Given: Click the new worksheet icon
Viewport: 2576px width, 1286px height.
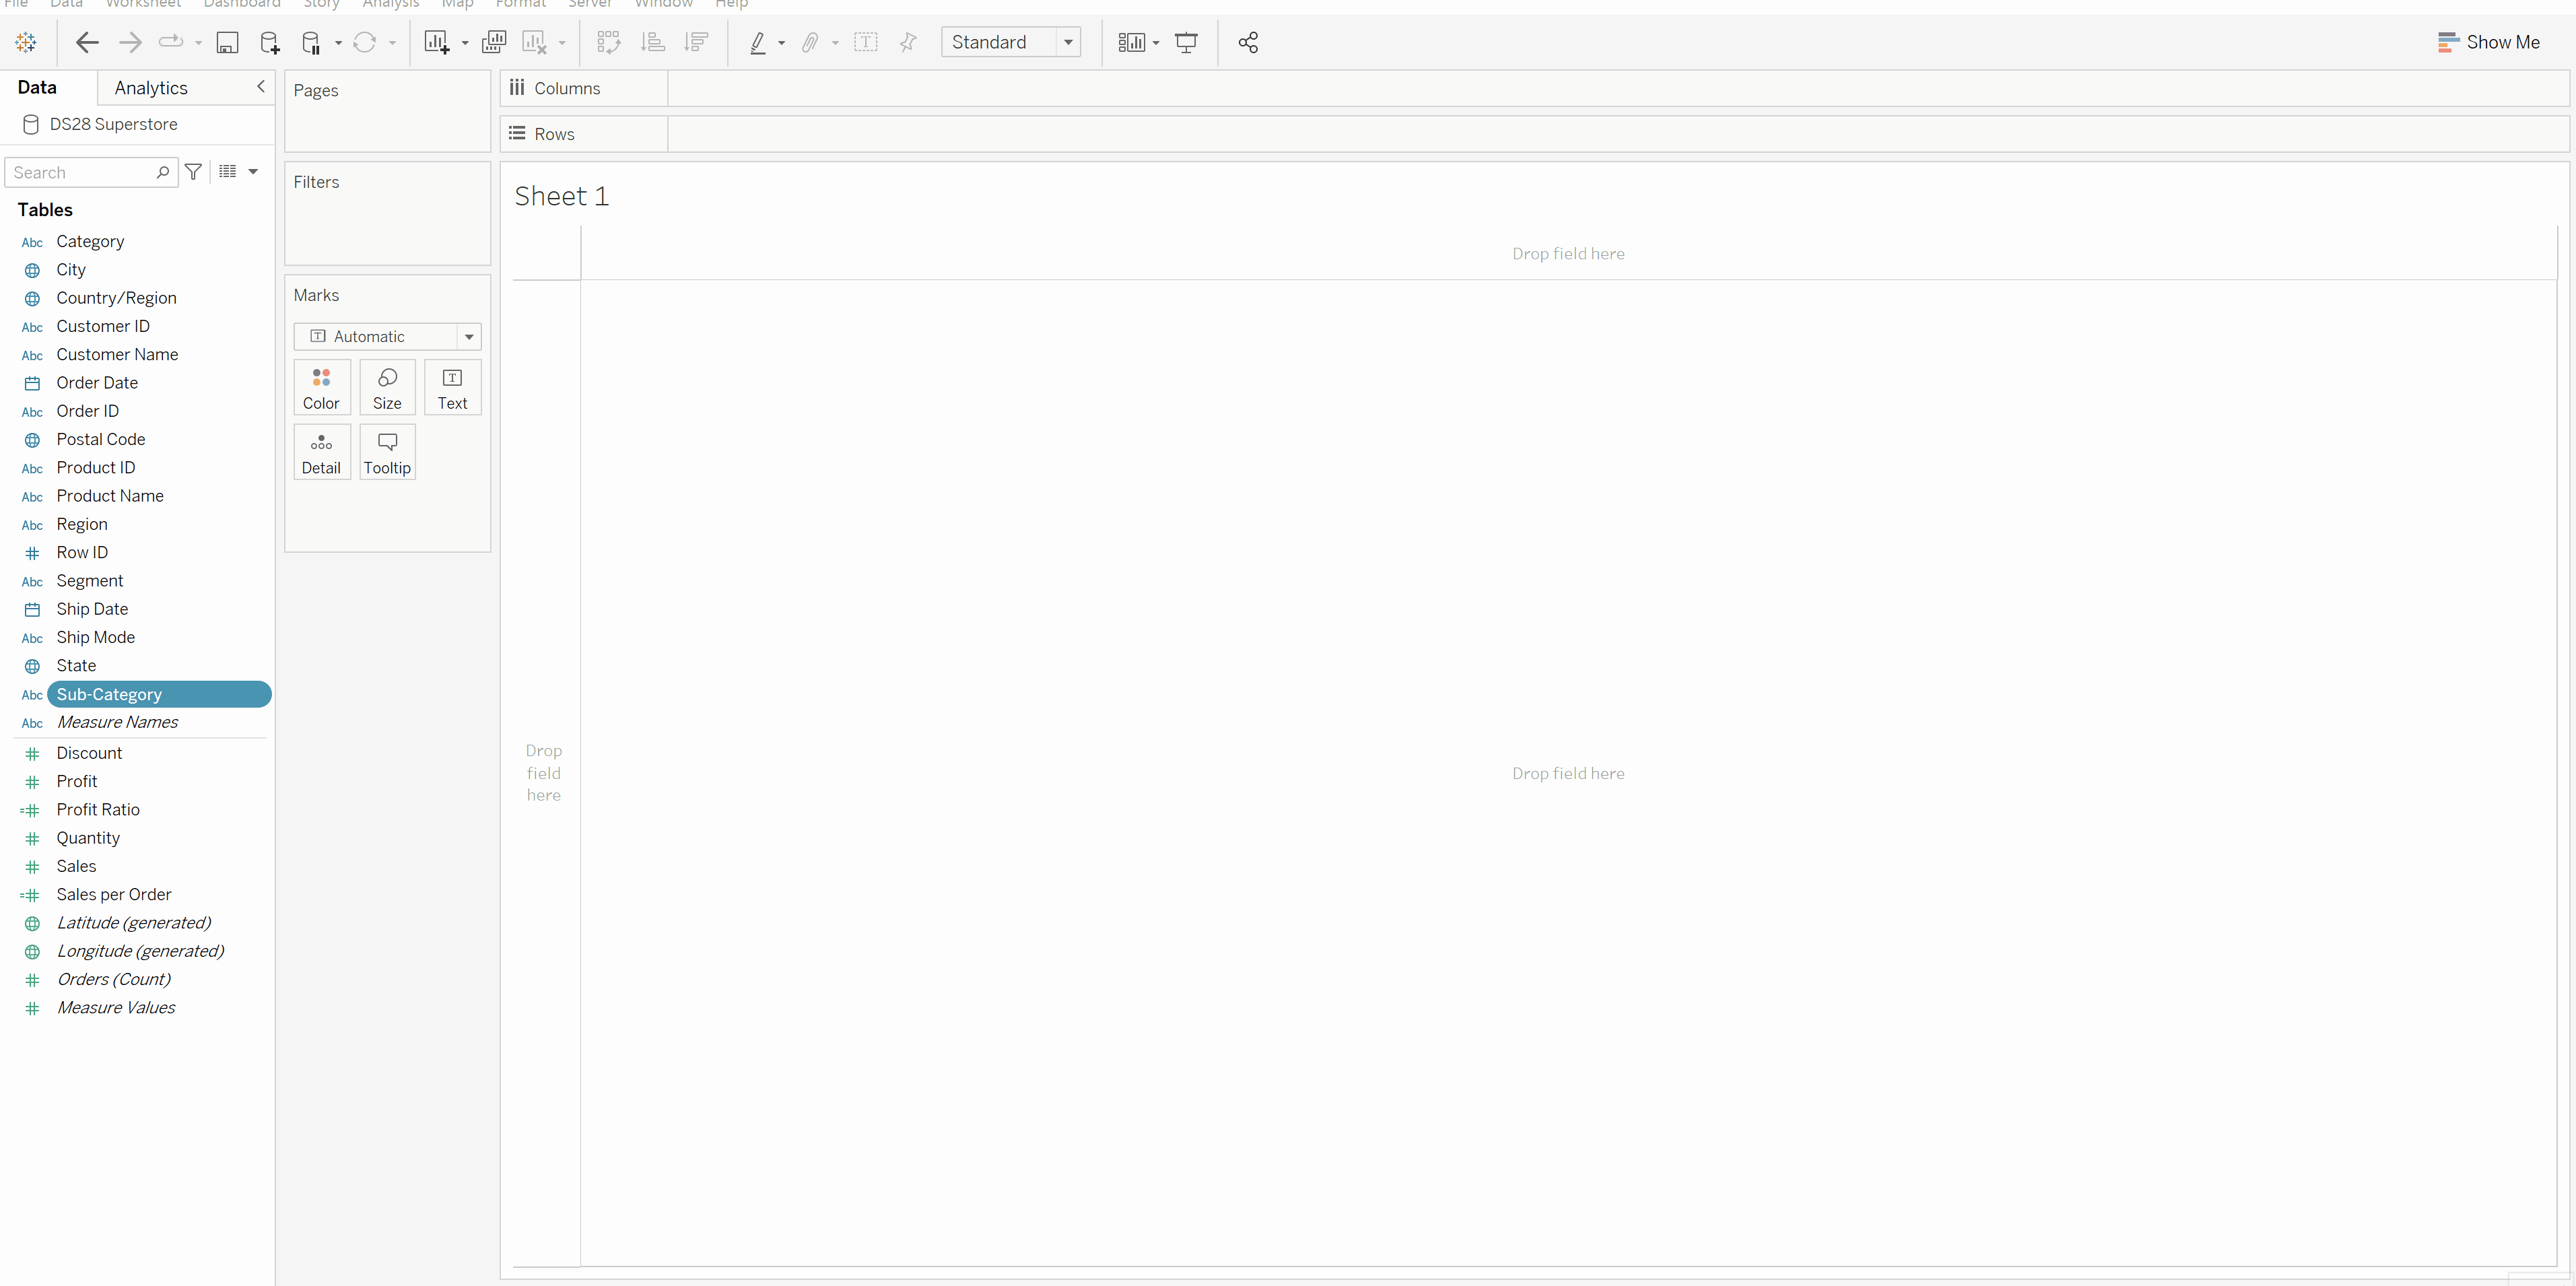Looking at the screenshot, I should pos(436,42).
